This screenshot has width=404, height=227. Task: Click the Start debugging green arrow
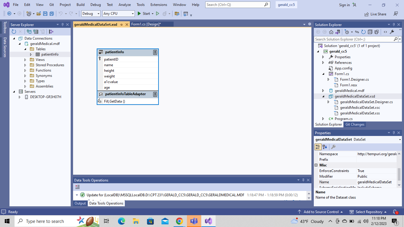click(139, 14)
